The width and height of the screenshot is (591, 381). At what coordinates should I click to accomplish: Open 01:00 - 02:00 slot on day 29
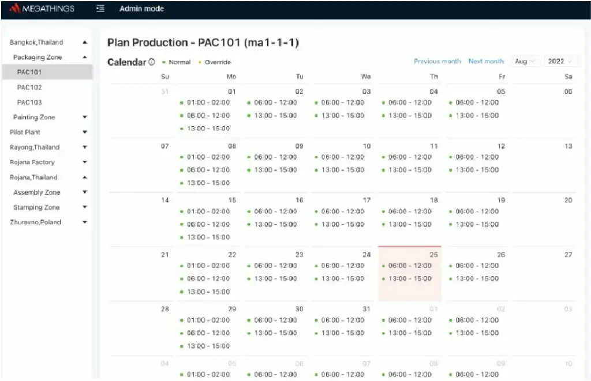208,320
